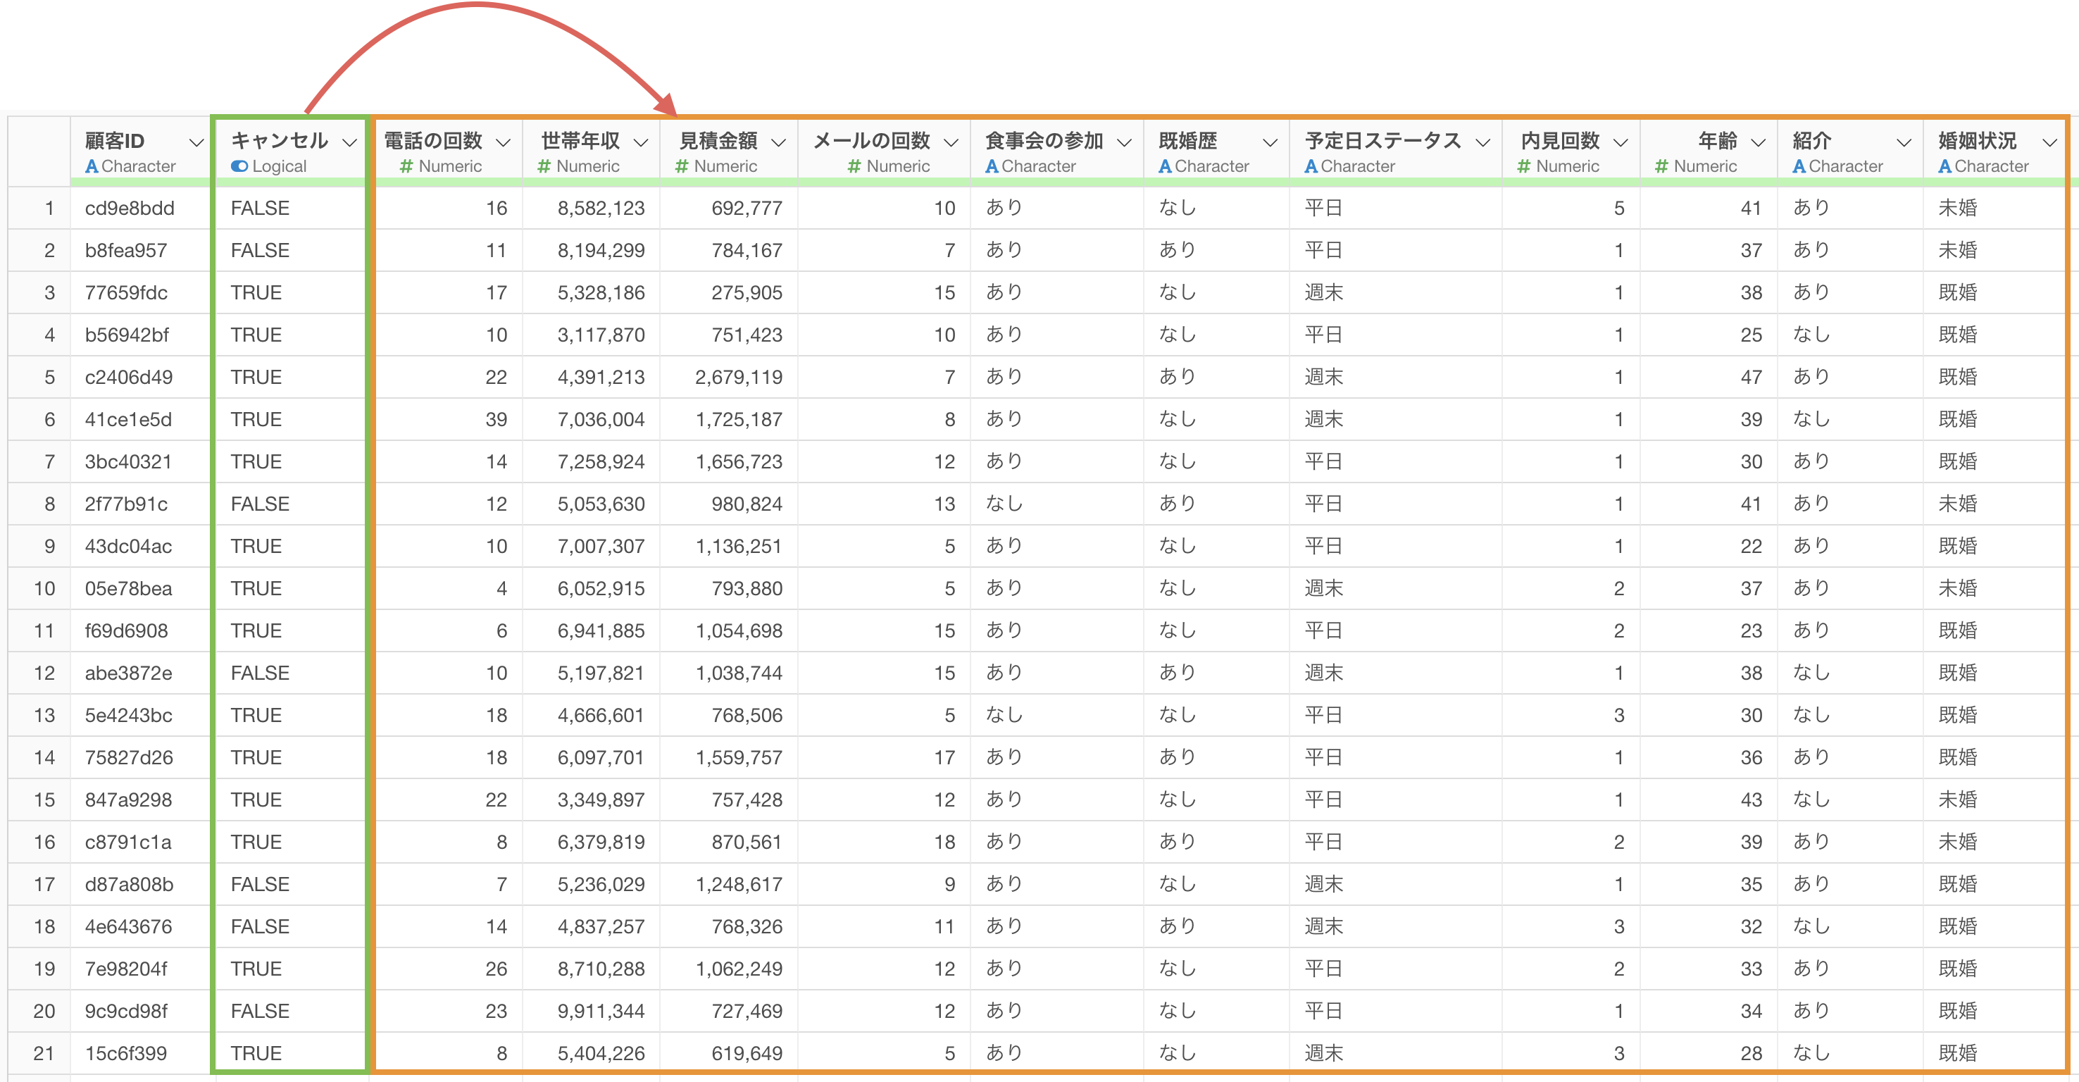Screen dimensions: 2079x1082
Task: Select the 見積金額 column header name
Action: (x=718, y=142)
